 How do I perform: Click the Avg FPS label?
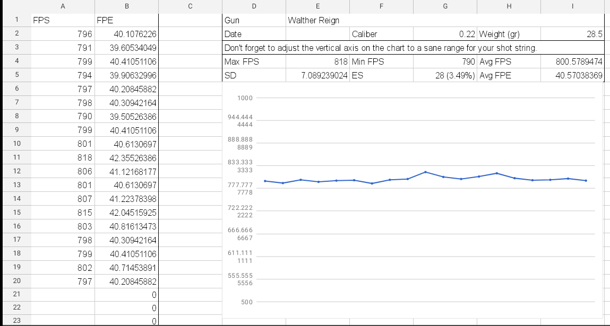tap(509, 61)
